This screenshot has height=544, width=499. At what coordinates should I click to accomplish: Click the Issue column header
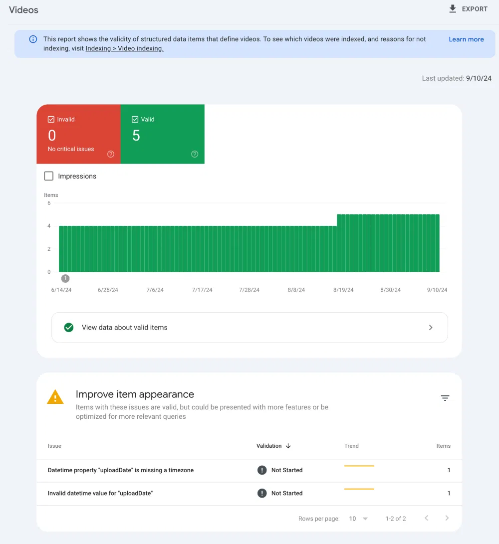click(x=54, y=446)
